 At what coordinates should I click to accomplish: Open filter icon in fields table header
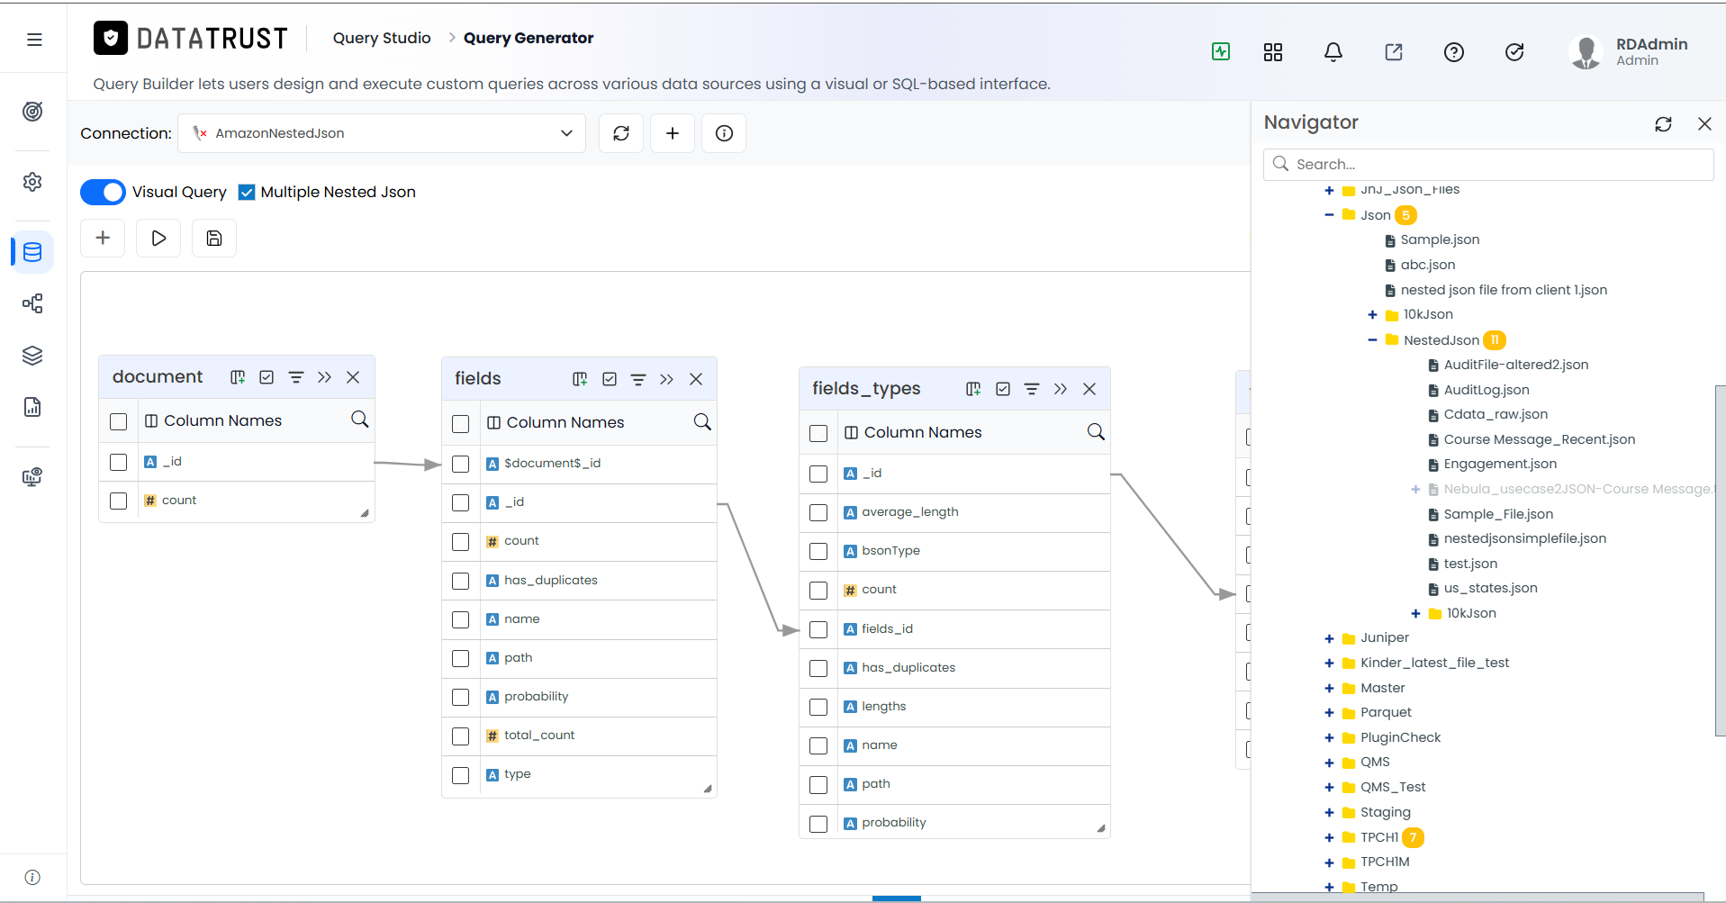coord(638,379)
